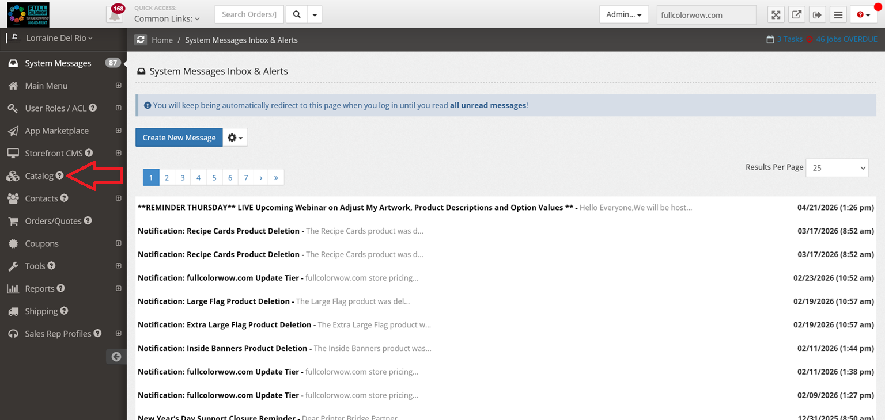Screen dimensions: 885x420
Task: Click the refresh icon beside Home breadcrumb
Action: coord(141,40)
